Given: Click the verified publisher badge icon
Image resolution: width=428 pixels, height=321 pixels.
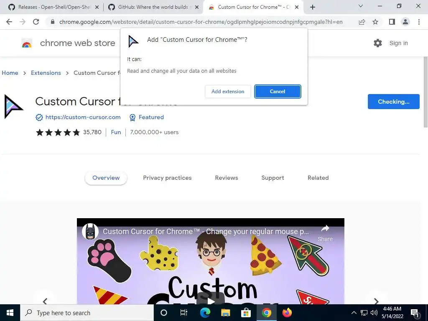Looking at the screenshot, I should click(39, 117).
